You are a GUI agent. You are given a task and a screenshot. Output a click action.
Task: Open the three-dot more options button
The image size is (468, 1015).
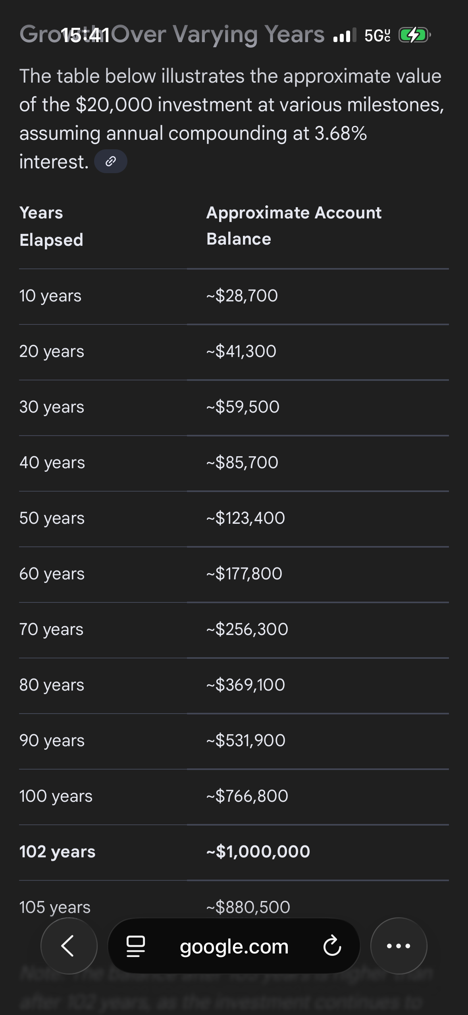click(x=399, y=946)
